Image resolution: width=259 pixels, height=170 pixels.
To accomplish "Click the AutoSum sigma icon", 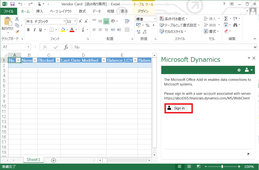I will tap(226, 19).
